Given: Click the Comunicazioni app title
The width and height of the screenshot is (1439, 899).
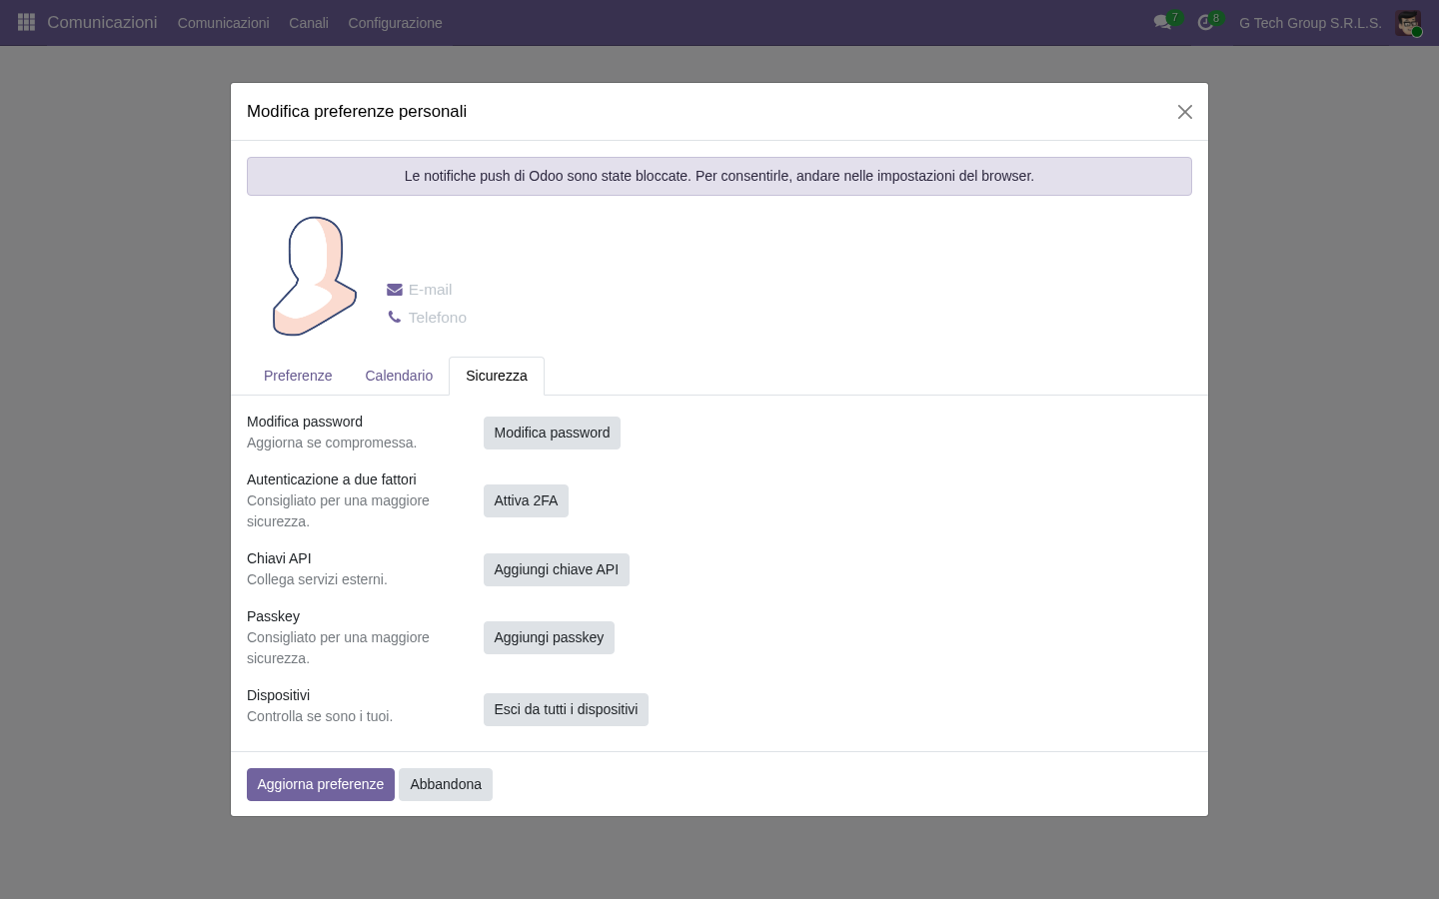Looking at the screenshot, I should coord(102,22).
